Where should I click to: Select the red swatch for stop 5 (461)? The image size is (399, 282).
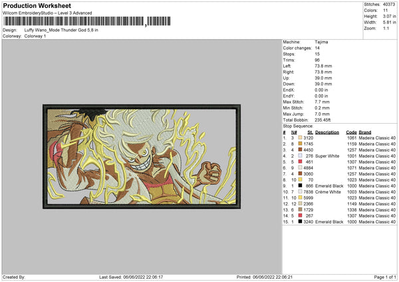[301, 162]
